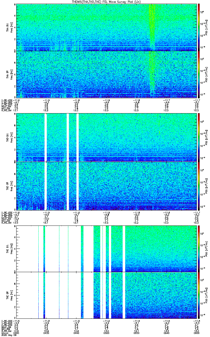The height and width of the screenshot is (337, 210).
Task: Click the THD B-perpendicular panel color bar
Action: pos(199,137)
